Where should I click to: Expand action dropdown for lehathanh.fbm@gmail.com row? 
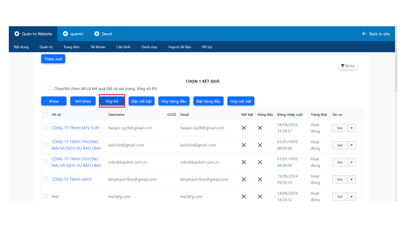pyautogui.click(x=351, y=180)
